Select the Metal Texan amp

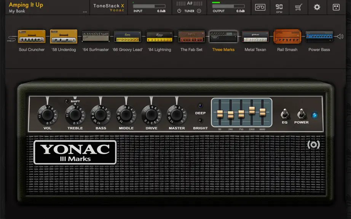coord(255,36)
